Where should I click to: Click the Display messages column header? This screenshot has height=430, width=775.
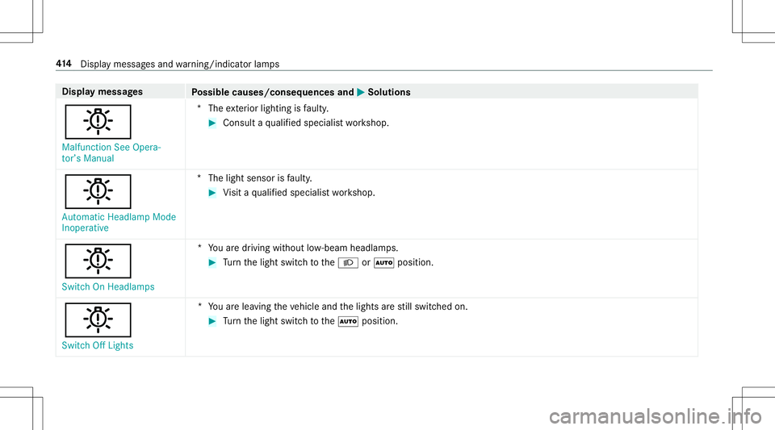(x=103, y=92)
